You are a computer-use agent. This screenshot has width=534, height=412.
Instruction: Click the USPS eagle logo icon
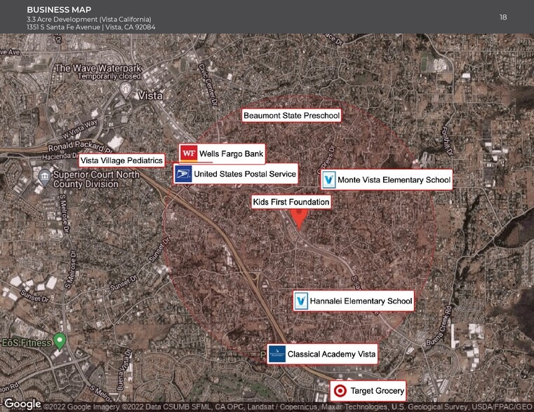coord(183,174)
